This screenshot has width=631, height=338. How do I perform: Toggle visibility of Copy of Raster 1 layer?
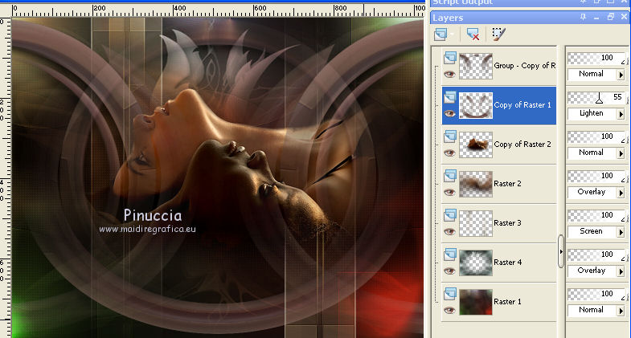(x=449, y=113)
